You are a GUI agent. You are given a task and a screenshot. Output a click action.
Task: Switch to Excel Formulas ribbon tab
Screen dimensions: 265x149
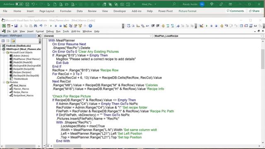click(65, 11)
